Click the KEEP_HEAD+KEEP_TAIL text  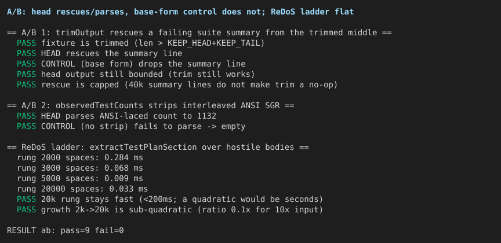pos(214,43)
